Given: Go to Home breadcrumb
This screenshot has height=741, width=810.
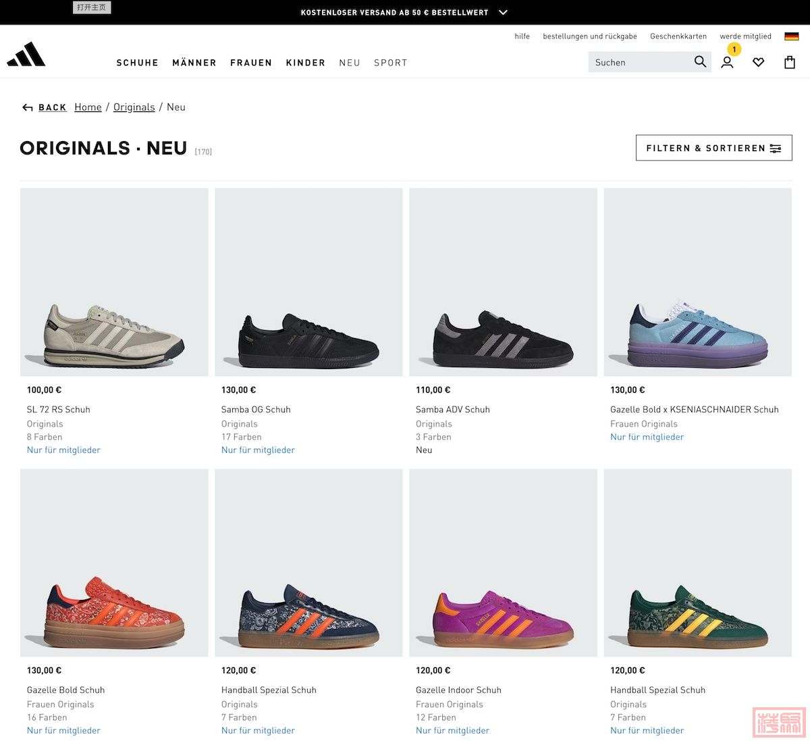Looking at the screenshot, I should (x=88, y=107).
